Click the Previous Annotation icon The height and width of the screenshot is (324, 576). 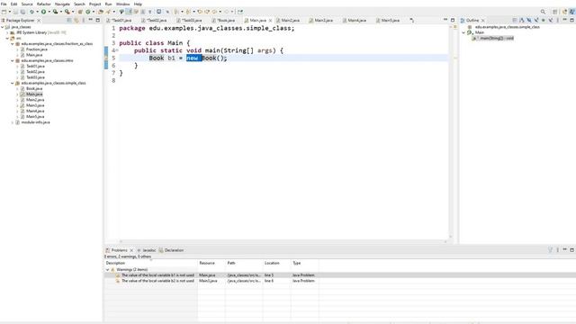point(188,12)
